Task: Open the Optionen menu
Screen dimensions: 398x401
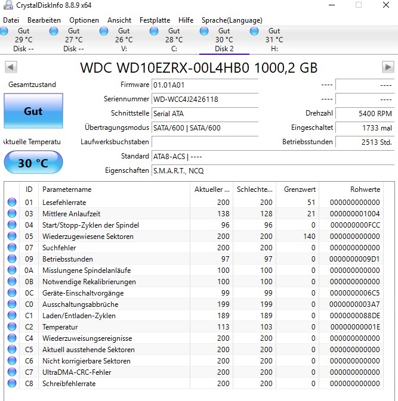Action: (x=84, y=20)
